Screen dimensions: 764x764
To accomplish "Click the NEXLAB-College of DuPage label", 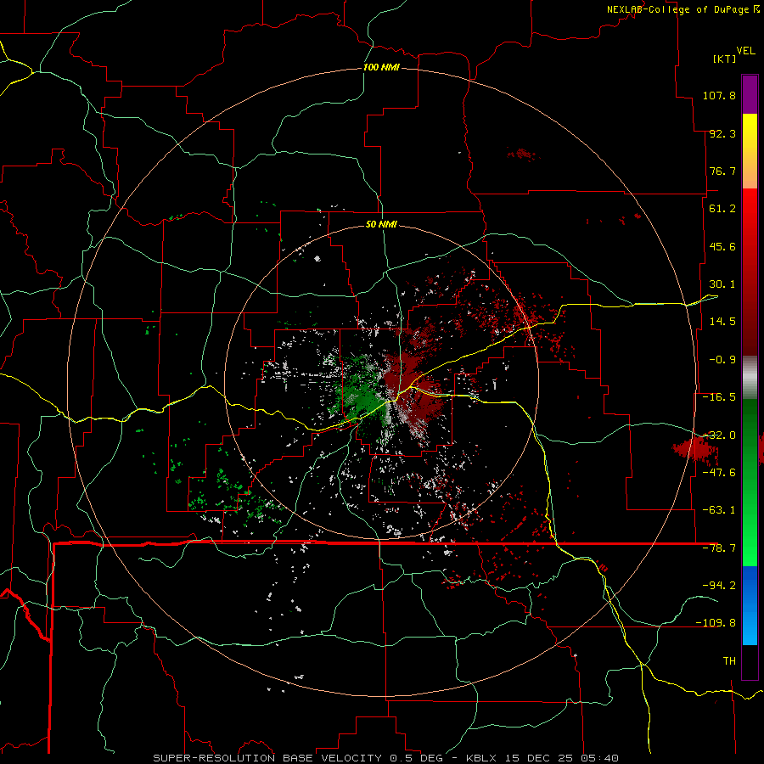I will [x=683, y=9].
